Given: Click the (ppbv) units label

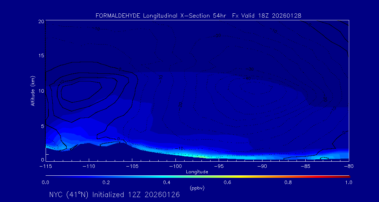Looking at the screenshot, I should point(197,188).
